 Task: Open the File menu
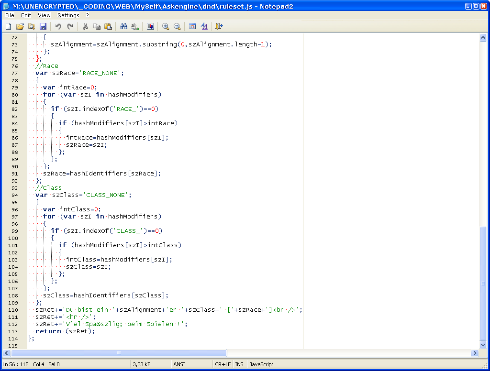(x=10, y=15)
